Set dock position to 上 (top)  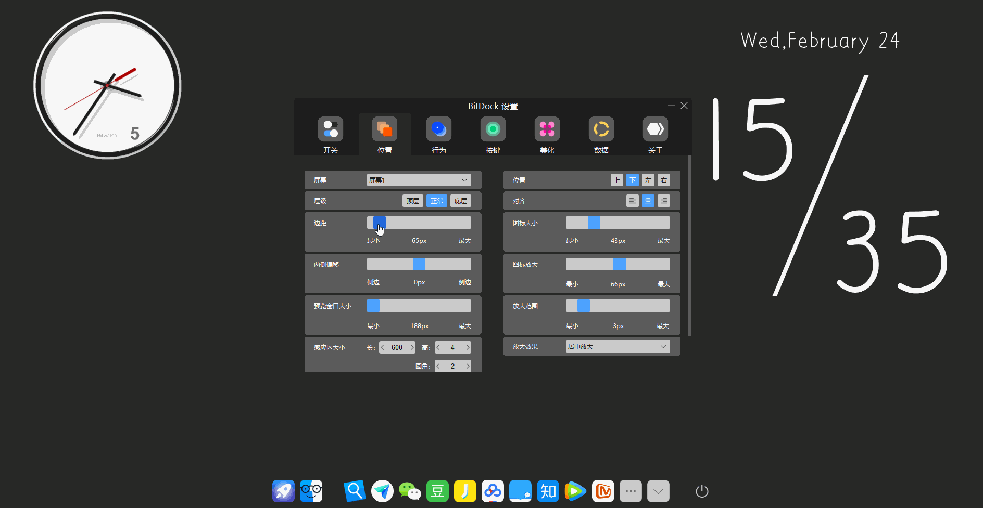point(617,180)
